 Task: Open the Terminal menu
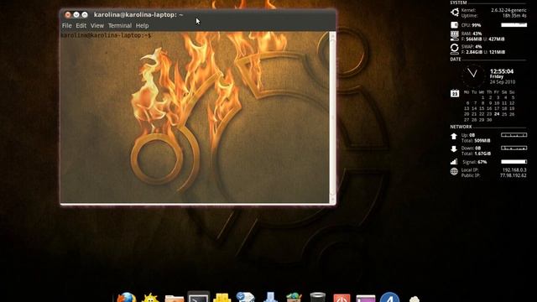(x=120, y=26)
